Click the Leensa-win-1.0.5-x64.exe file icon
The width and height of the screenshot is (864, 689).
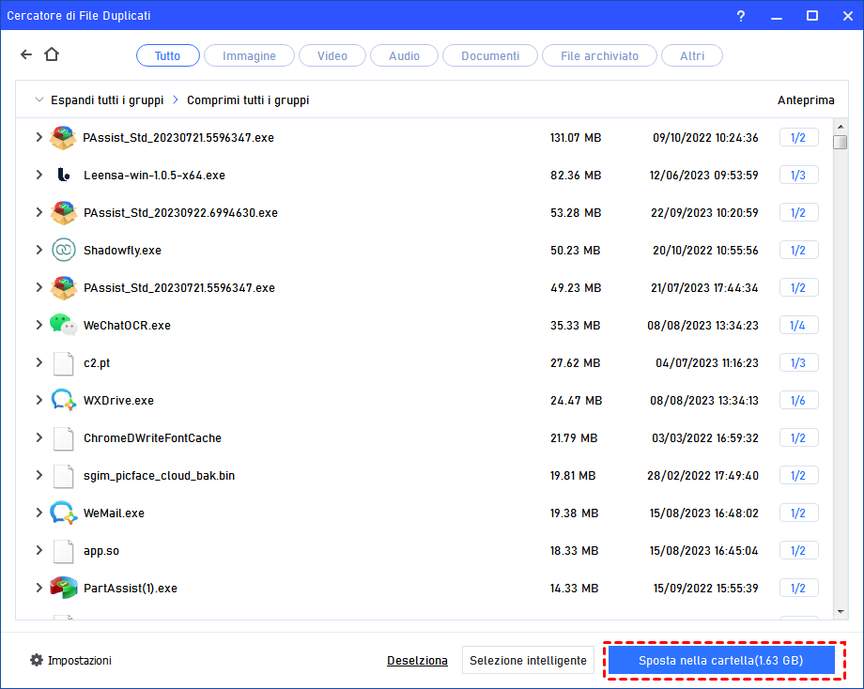(64, 176)
